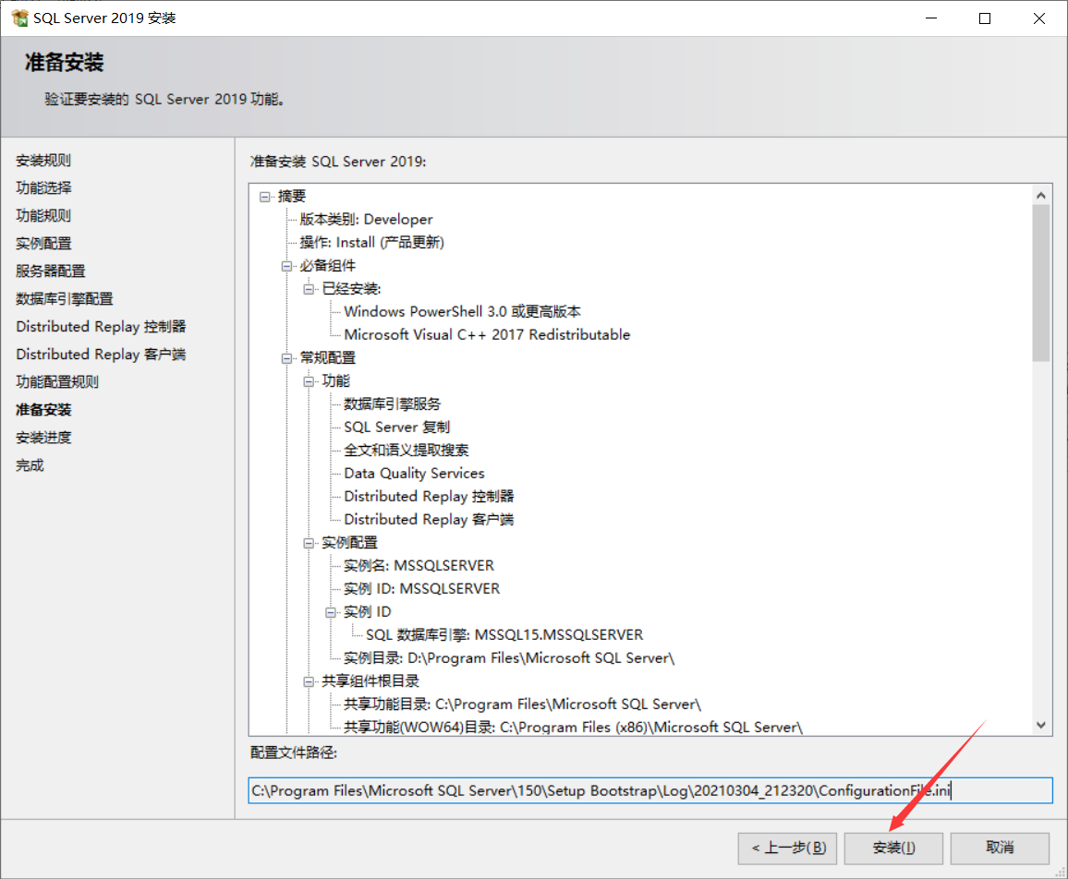The height and width of the screenshot is (879, 1068).
Task: Go to the 功能选择 step in sidebar
Action: [x=43, y=188]
